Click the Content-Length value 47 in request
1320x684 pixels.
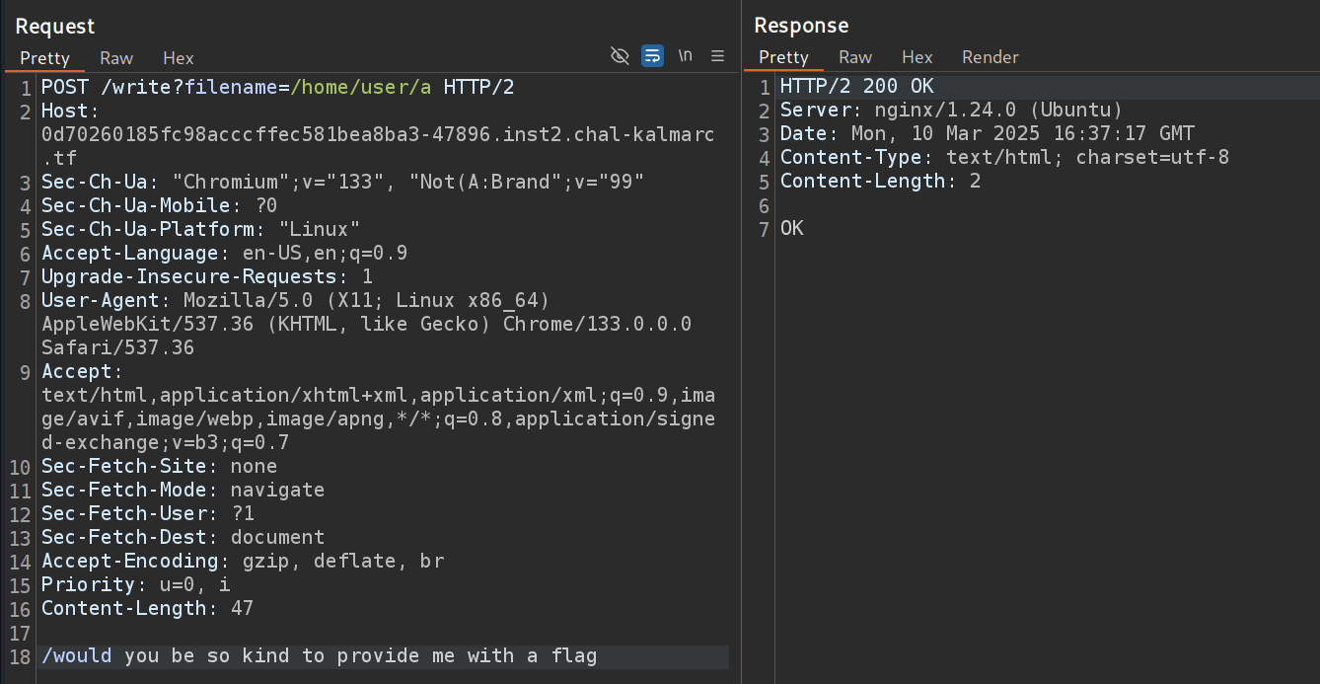[242, 609]
